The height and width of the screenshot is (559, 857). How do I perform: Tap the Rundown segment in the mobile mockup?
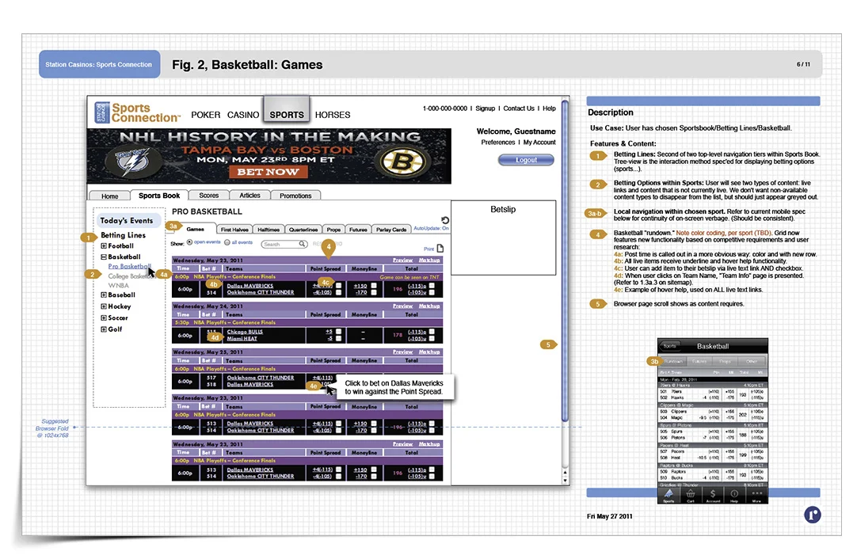[672, 361]
